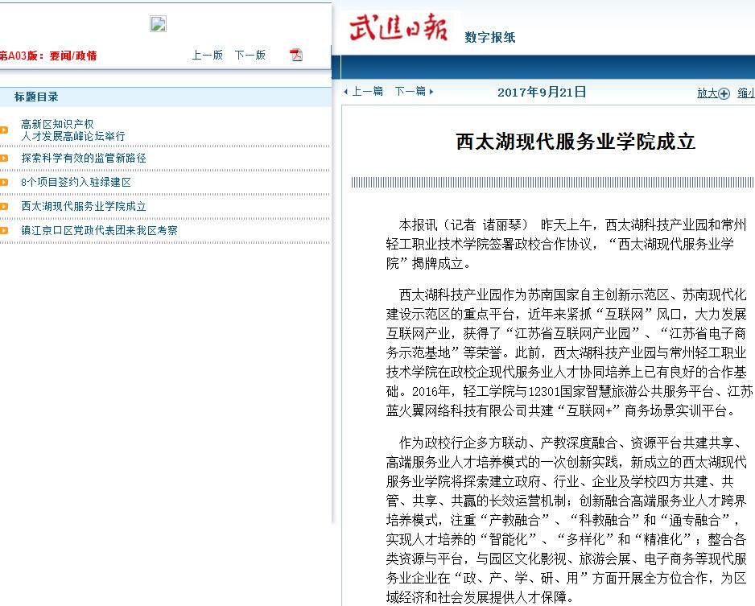
Task: Click the paragraph starting 西太湖科技产业园作为苏南国家
Action: [x=569, y=352]
